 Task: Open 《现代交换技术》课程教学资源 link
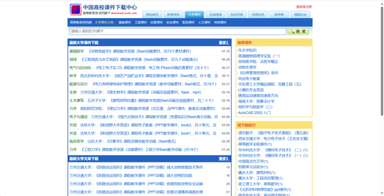click(x=155, y=117)
